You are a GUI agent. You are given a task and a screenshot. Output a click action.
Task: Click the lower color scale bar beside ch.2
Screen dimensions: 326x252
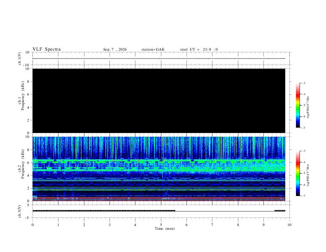298,173
